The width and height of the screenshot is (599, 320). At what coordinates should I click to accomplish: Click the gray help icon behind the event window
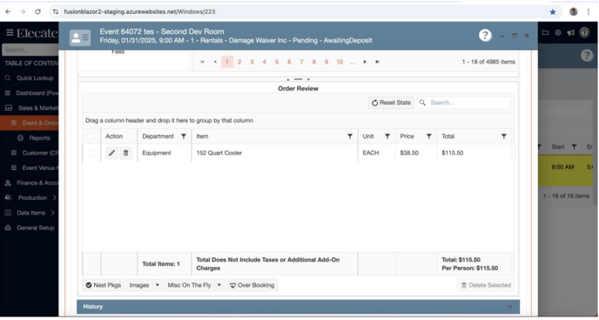click(x=587, y=56)
